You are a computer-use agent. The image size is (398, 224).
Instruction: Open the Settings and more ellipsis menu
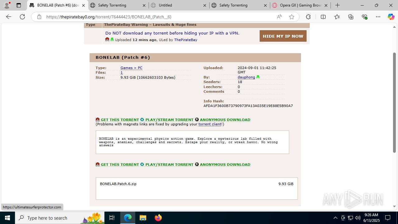click(378, 17)
